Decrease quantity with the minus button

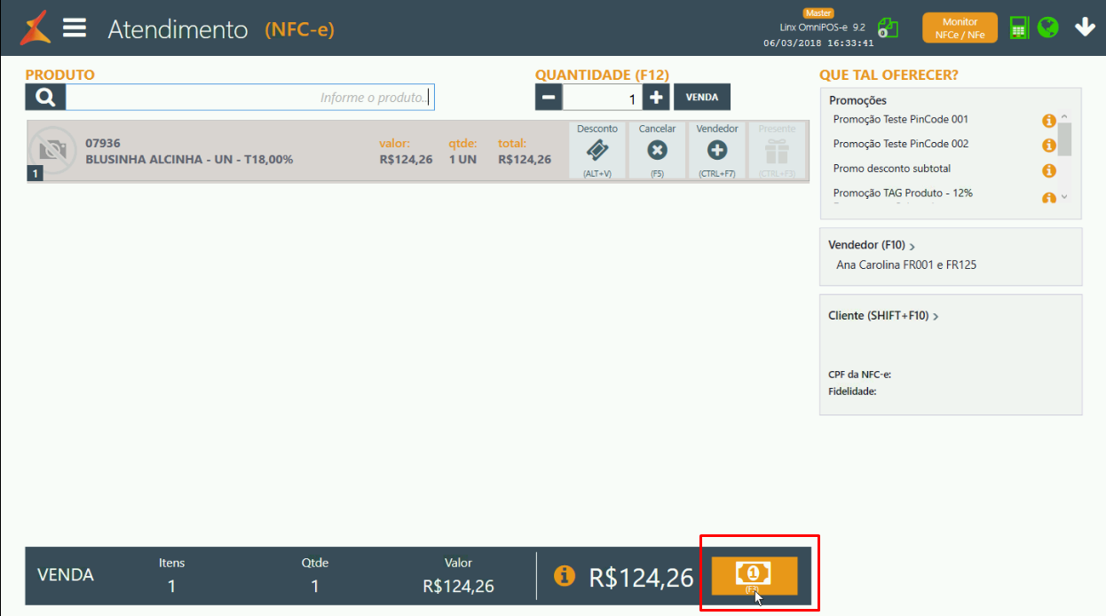(x=549, y=98)
